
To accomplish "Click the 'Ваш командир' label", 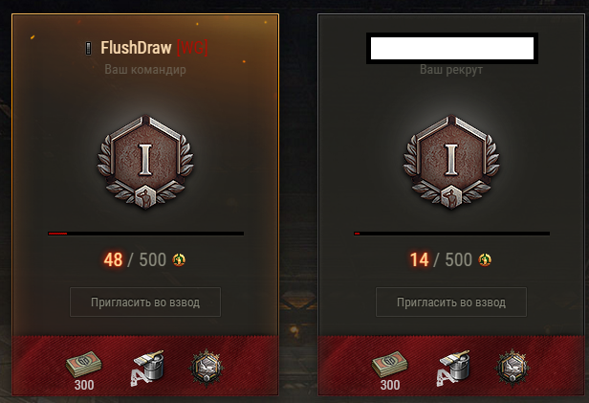I will tap(145, 70).
